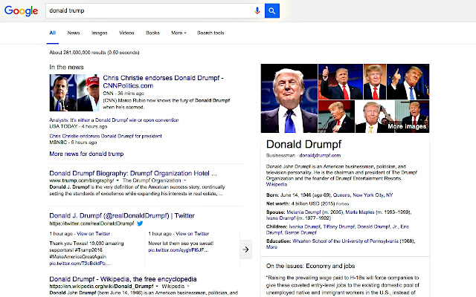
Task: Open pic.twitter.com/T2cBdkfPb link
Action: pyautogui.click(x=80, y=264)
